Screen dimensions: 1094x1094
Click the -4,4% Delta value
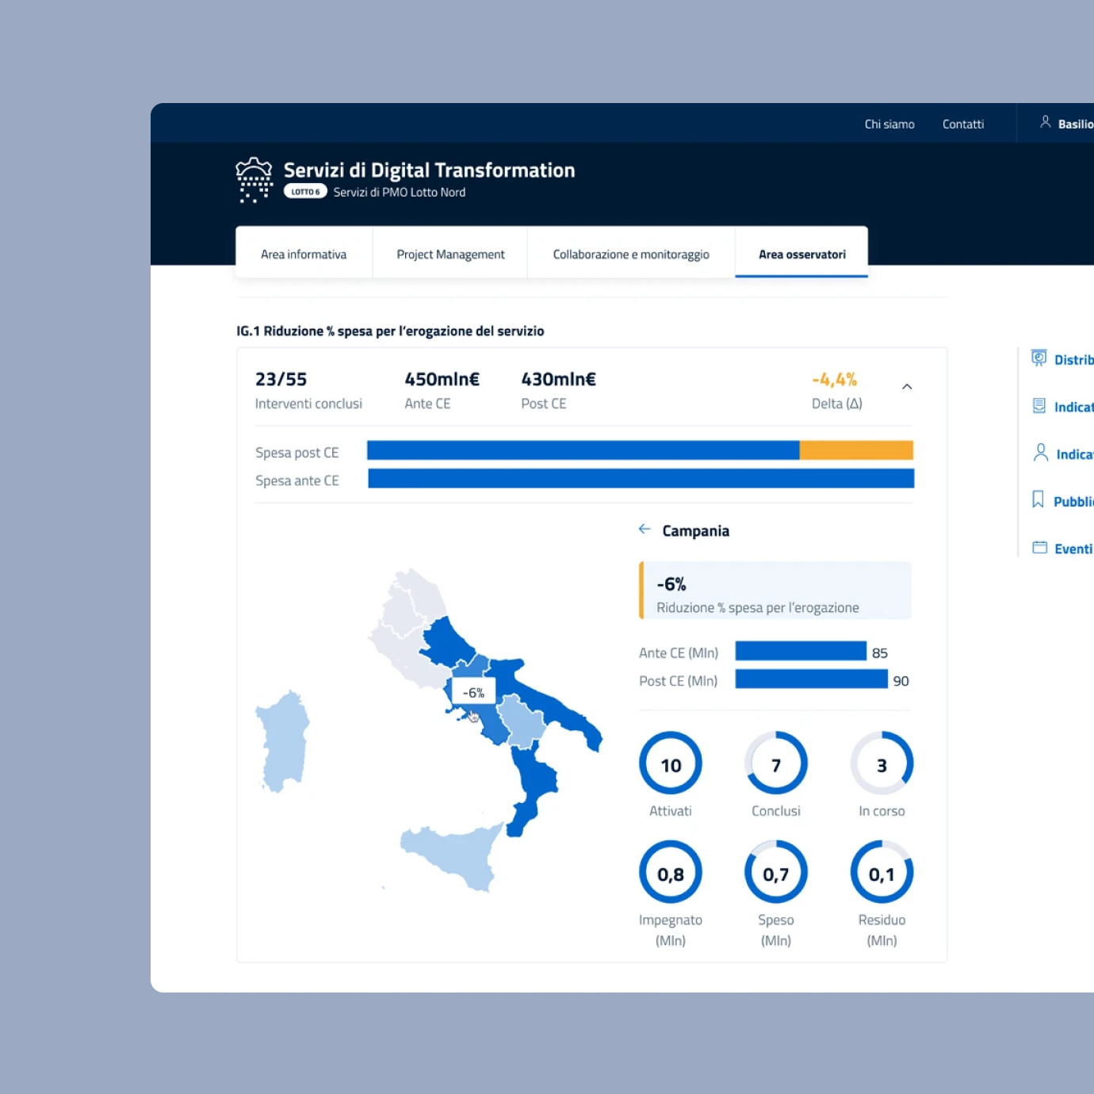[x=834, y=379]
